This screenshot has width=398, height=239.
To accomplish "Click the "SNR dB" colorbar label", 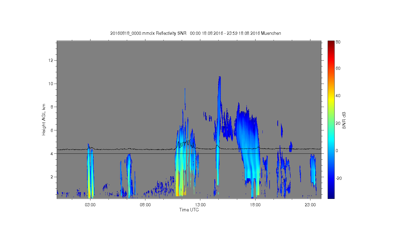I will click(x=344, y=120).
